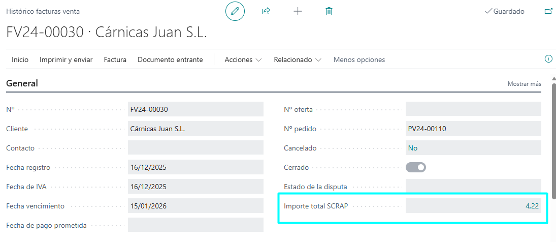Open the Factura menu
556x242 pixels.
click(115, 59)
